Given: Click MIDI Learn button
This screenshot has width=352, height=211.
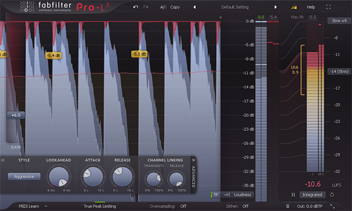Looking at the screenshot, I should click(29, 206).
